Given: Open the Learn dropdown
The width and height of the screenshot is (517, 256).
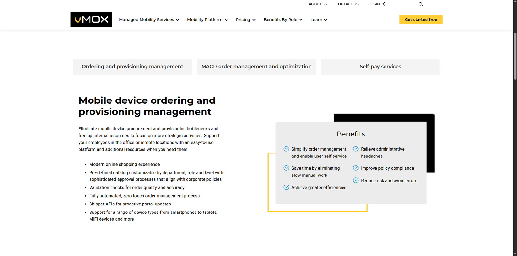Looking at the screenshot, I should point(319,20).
